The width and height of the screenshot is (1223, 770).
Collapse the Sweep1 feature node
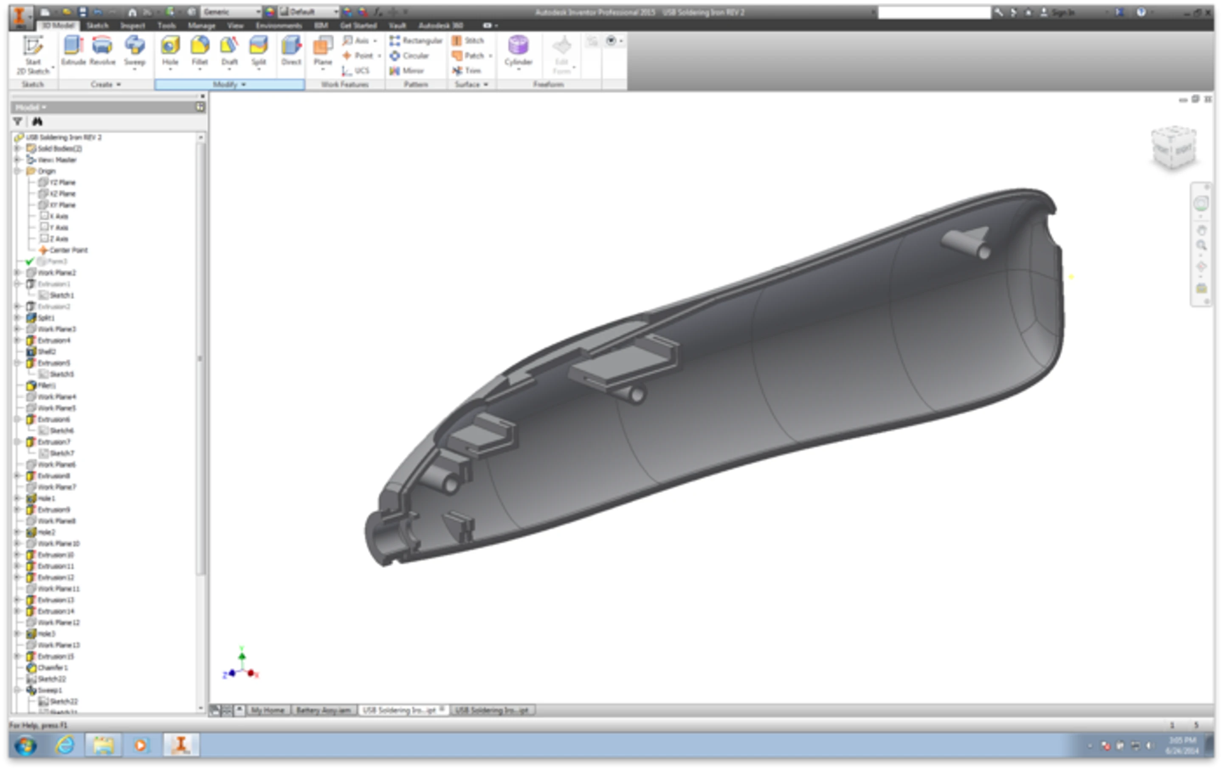tap(17, 690)
